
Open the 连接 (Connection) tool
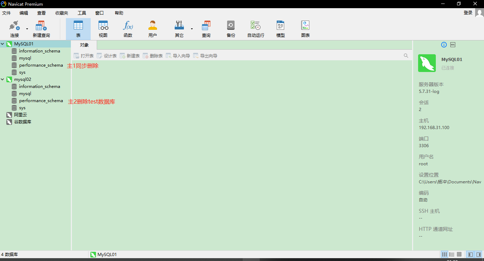[15, 29]
